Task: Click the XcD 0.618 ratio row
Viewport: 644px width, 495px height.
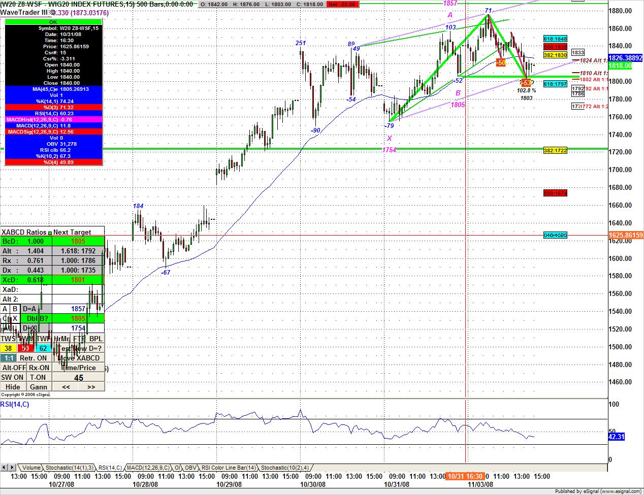Action: pyautogui.click(x=26, y=280)
